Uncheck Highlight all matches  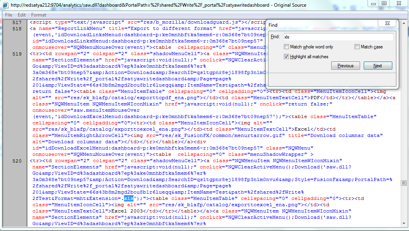tap(286, 56)
